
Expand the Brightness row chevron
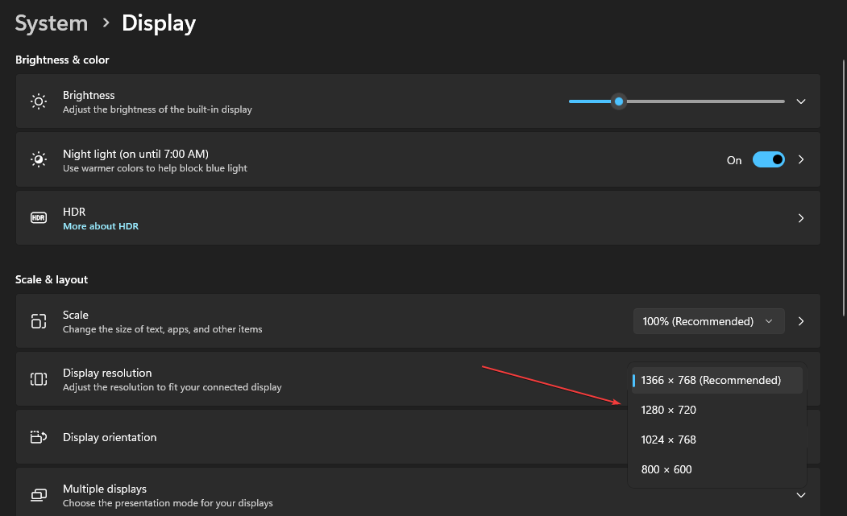click(800, 101)
